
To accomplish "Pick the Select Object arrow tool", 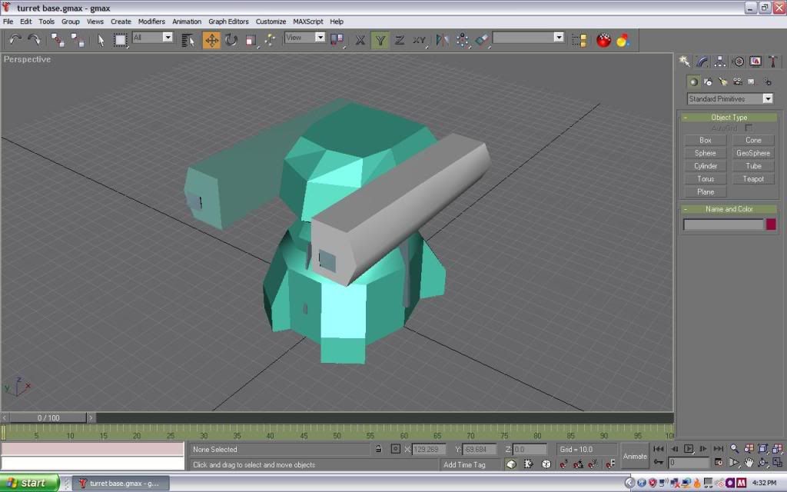I will click(x=101, y=40).
